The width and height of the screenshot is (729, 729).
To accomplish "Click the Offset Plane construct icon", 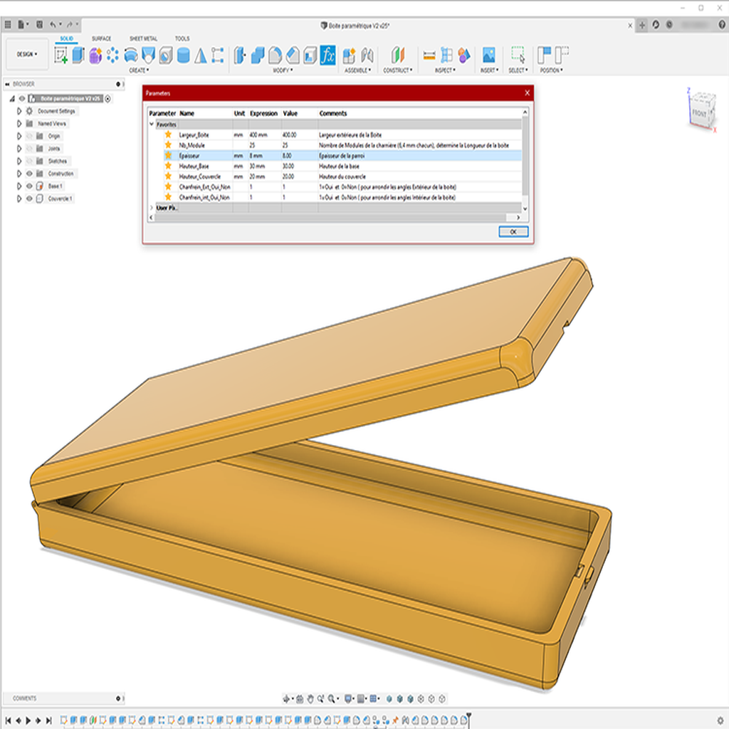I will (x=397, y=56).
